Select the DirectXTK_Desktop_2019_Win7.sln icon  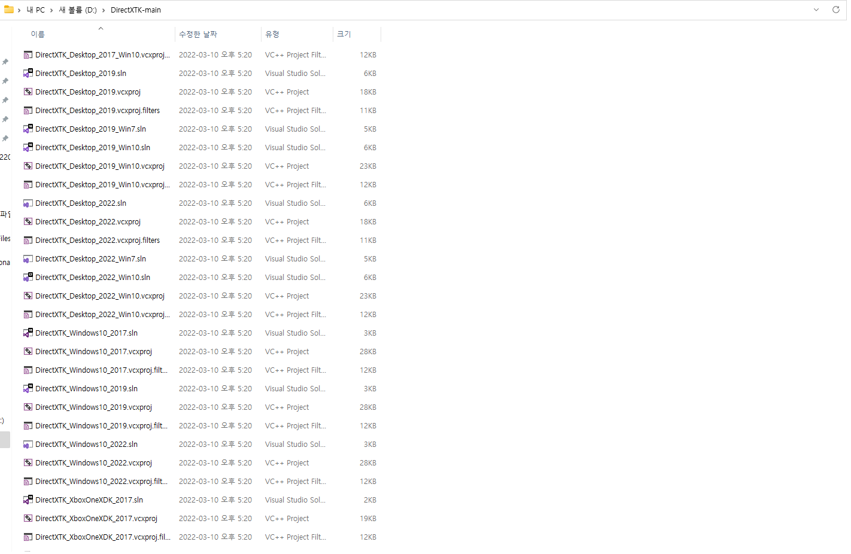coord(28,129)
